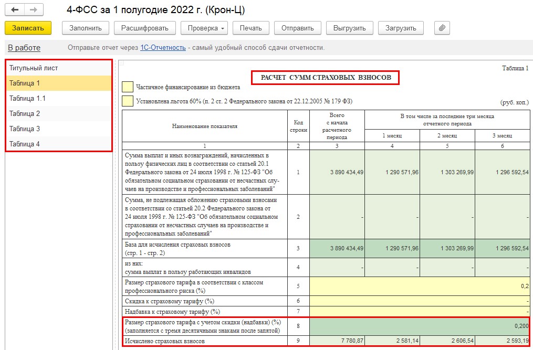This screenshot has height=350, width=533.
Task: Open the В работе status selector
Action: [24, 48]
